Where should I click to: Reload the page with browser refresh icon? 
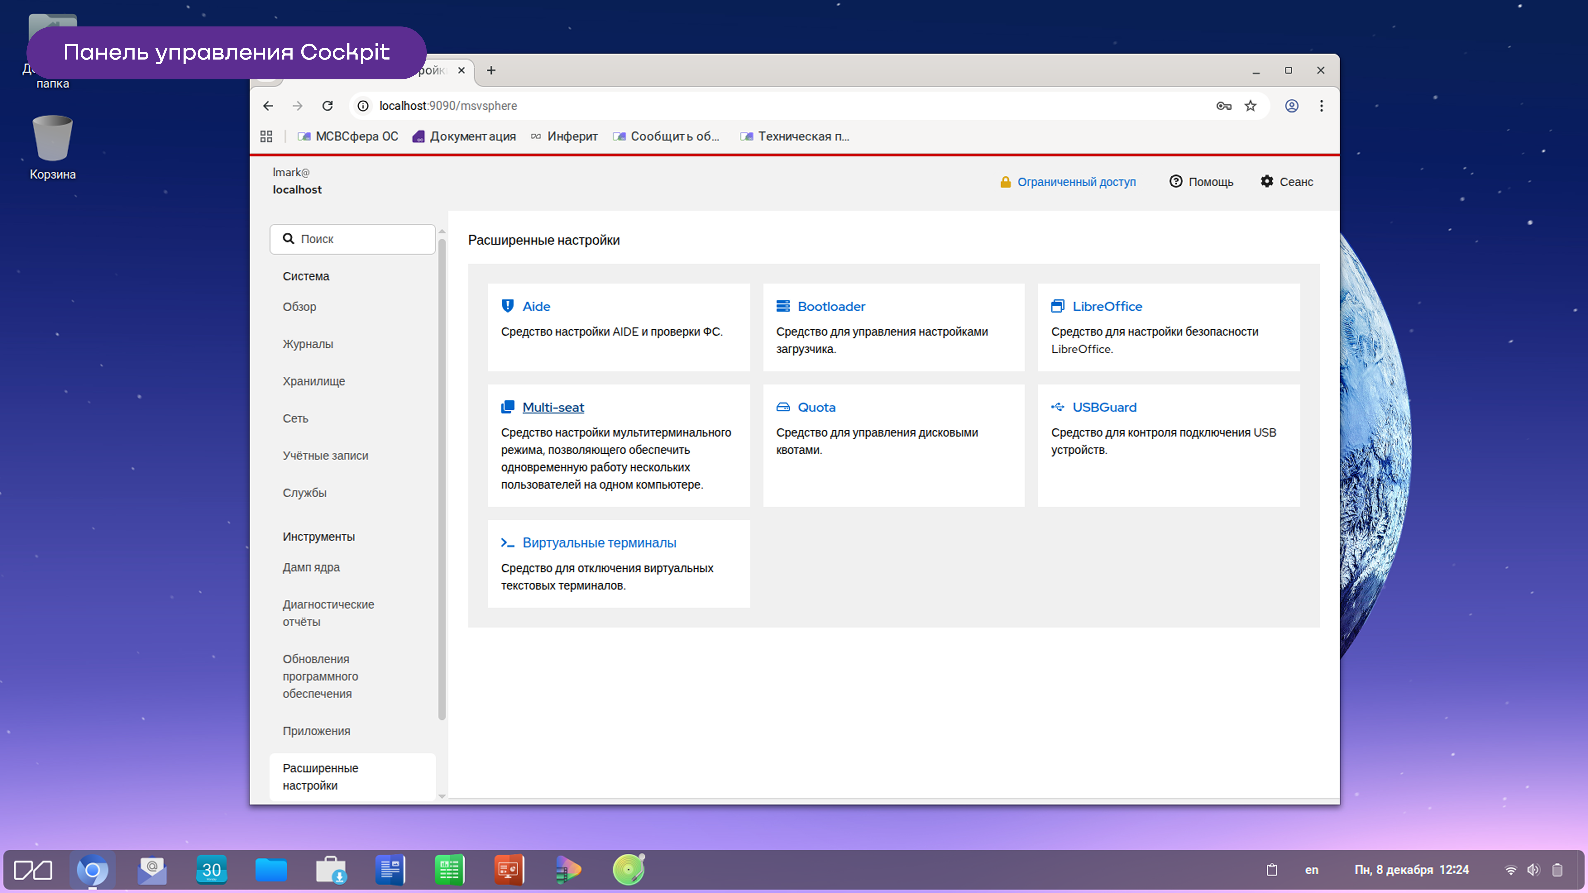pyautogui.click(x=327, y=106)
